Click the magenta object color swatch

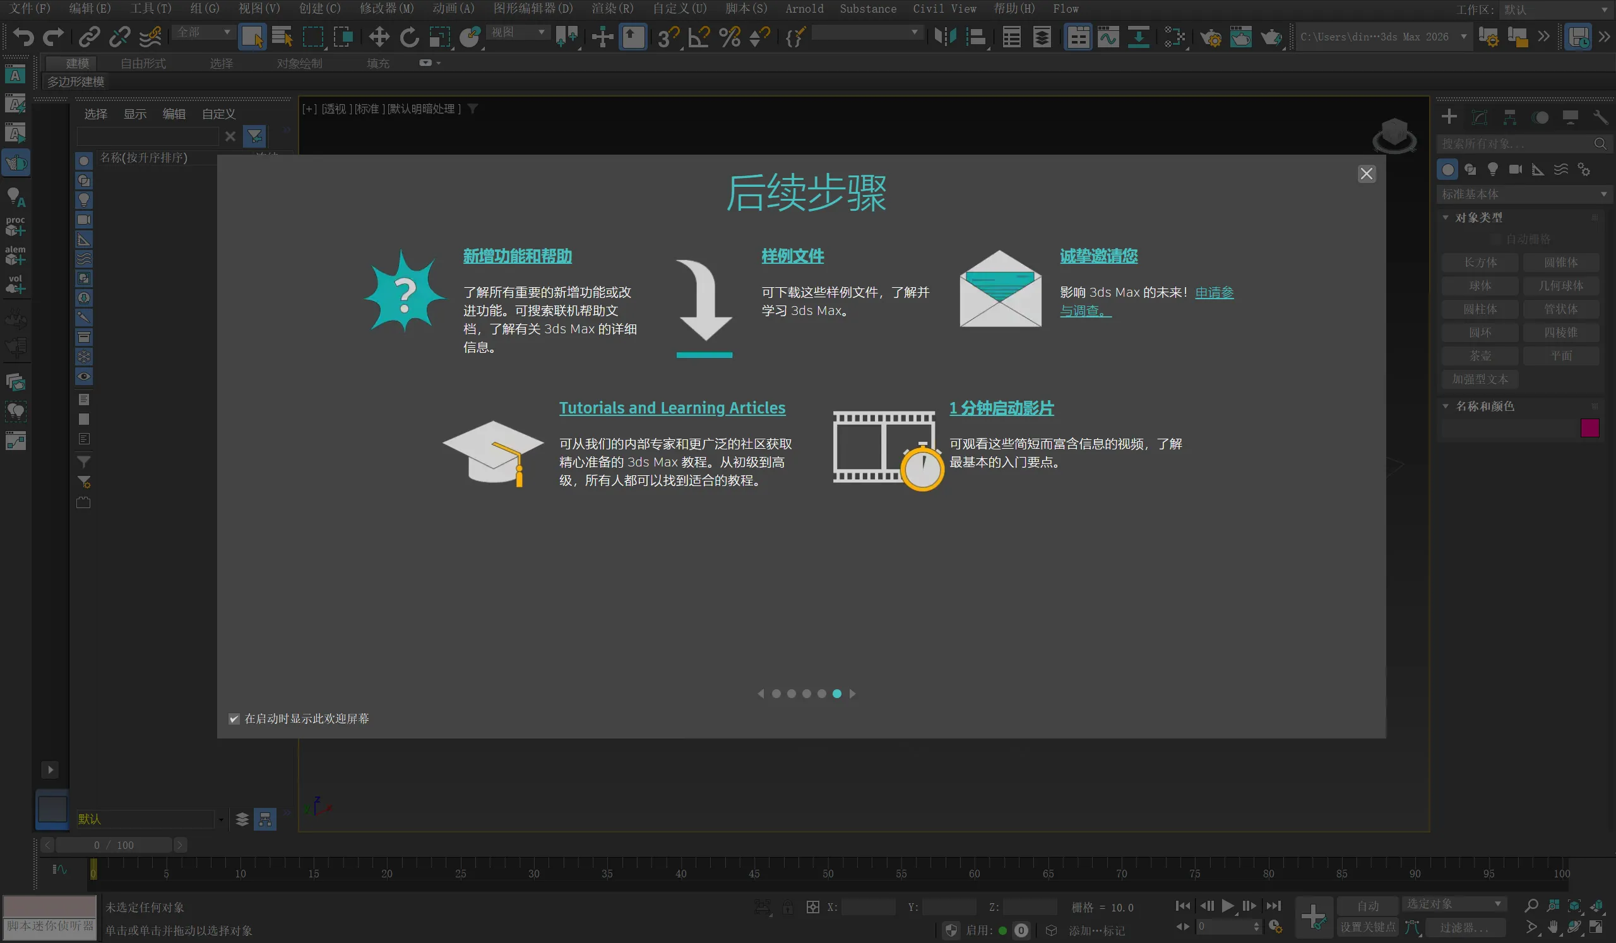[x=1589, y=427]
